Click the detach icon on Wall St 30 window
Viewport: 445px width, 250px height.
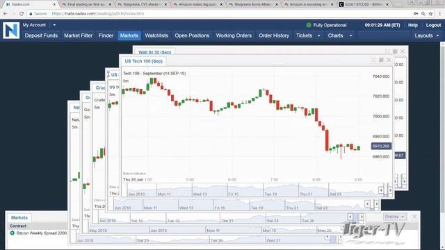395,51
